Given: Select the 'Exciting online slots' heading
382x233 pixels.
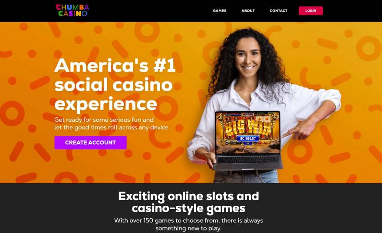Looking at the screenshot, I should click(x=188, y=202).
